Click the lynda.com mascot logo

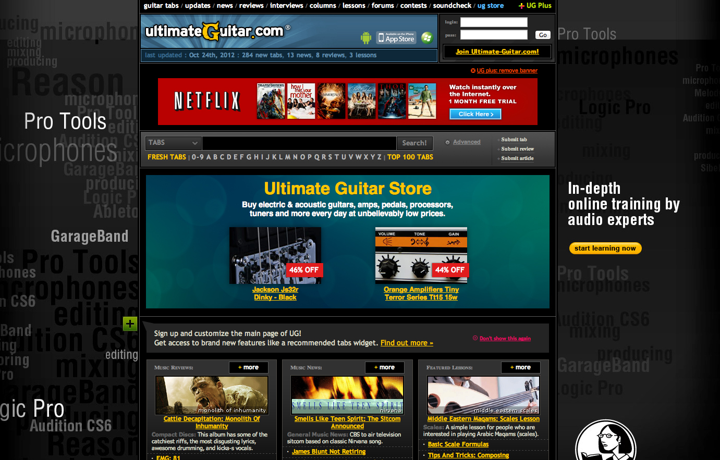coord(606,440)
